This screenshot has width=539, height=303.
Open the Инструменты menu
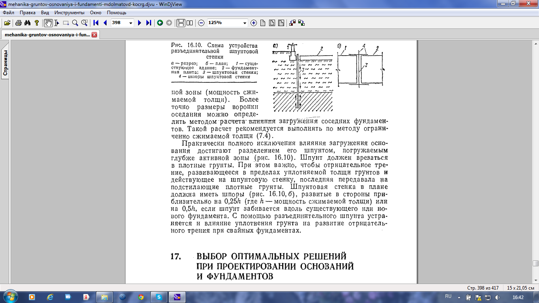point(69,13)
